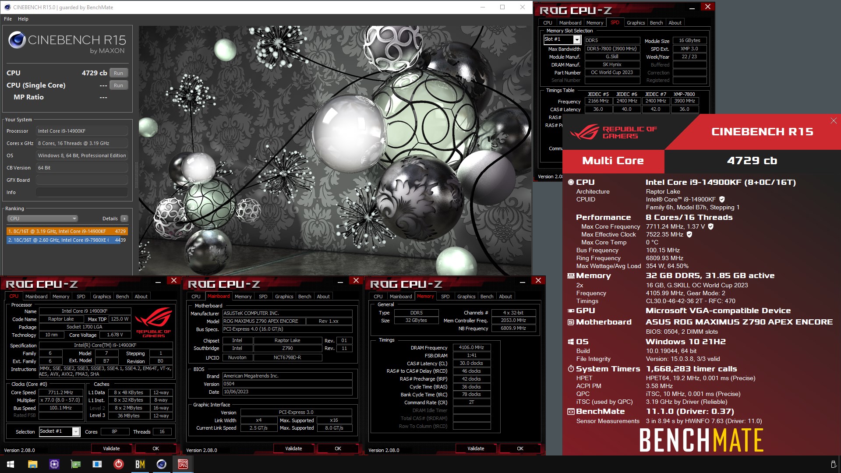Open File Explorer from the taskbar
841x473 pixels.
32,464
